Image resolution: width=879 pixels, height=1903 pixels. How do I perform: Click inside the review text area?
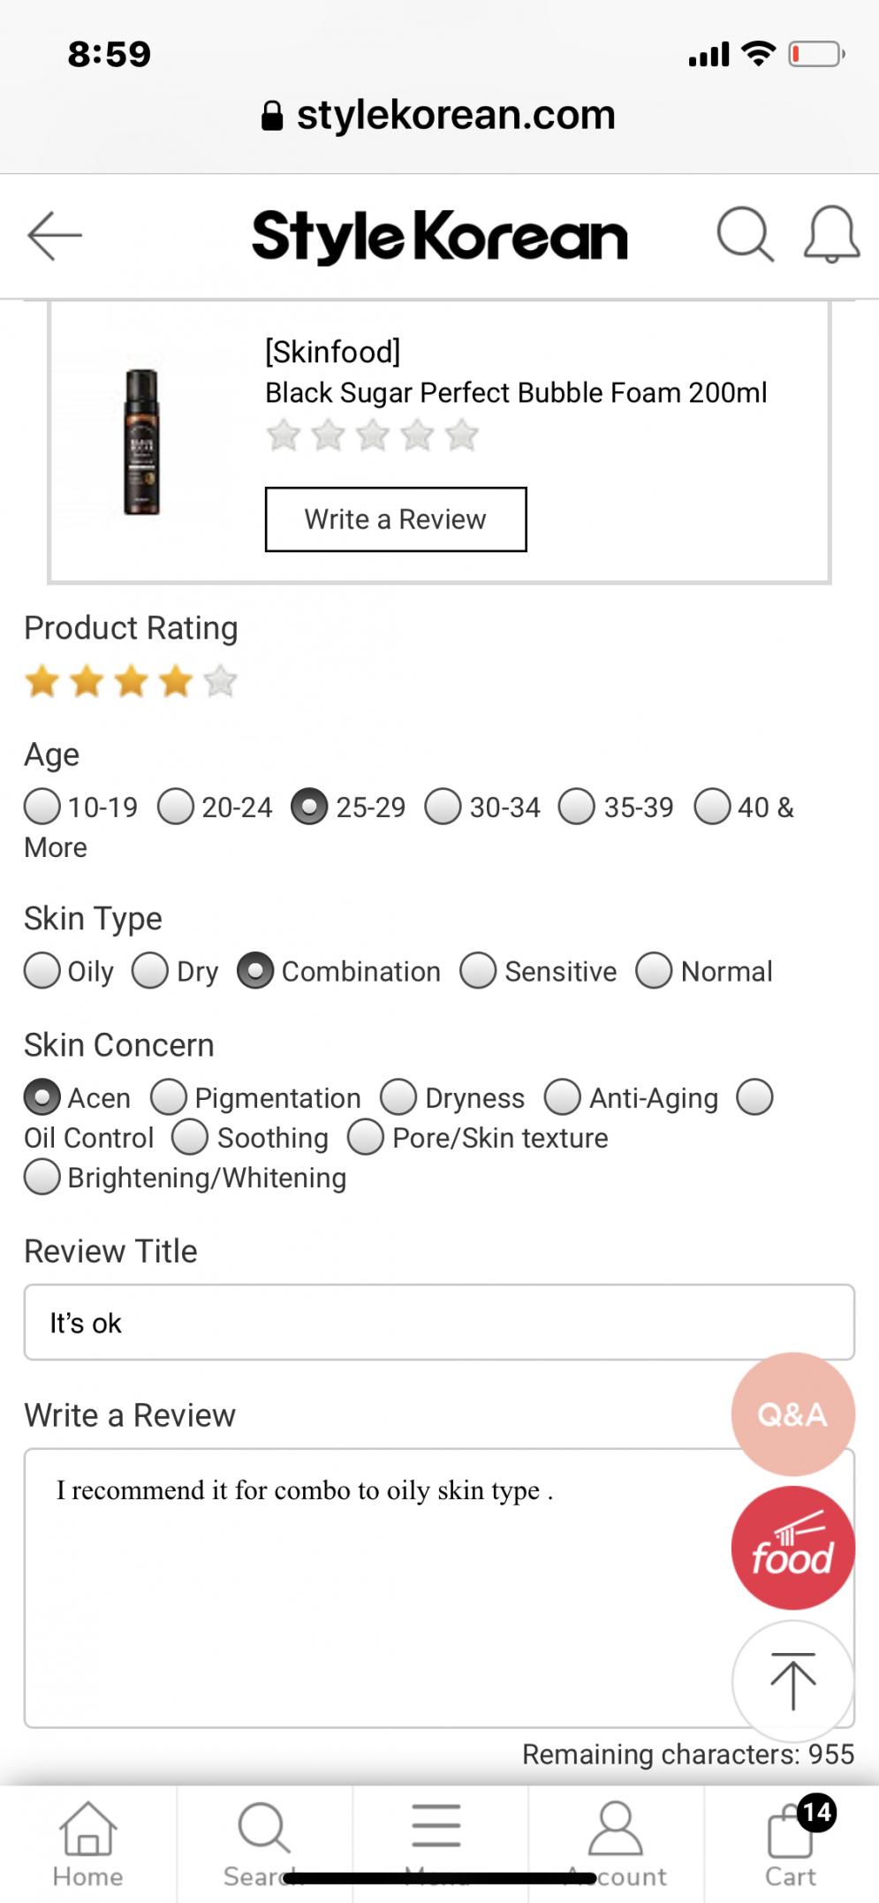point(439,1588)
